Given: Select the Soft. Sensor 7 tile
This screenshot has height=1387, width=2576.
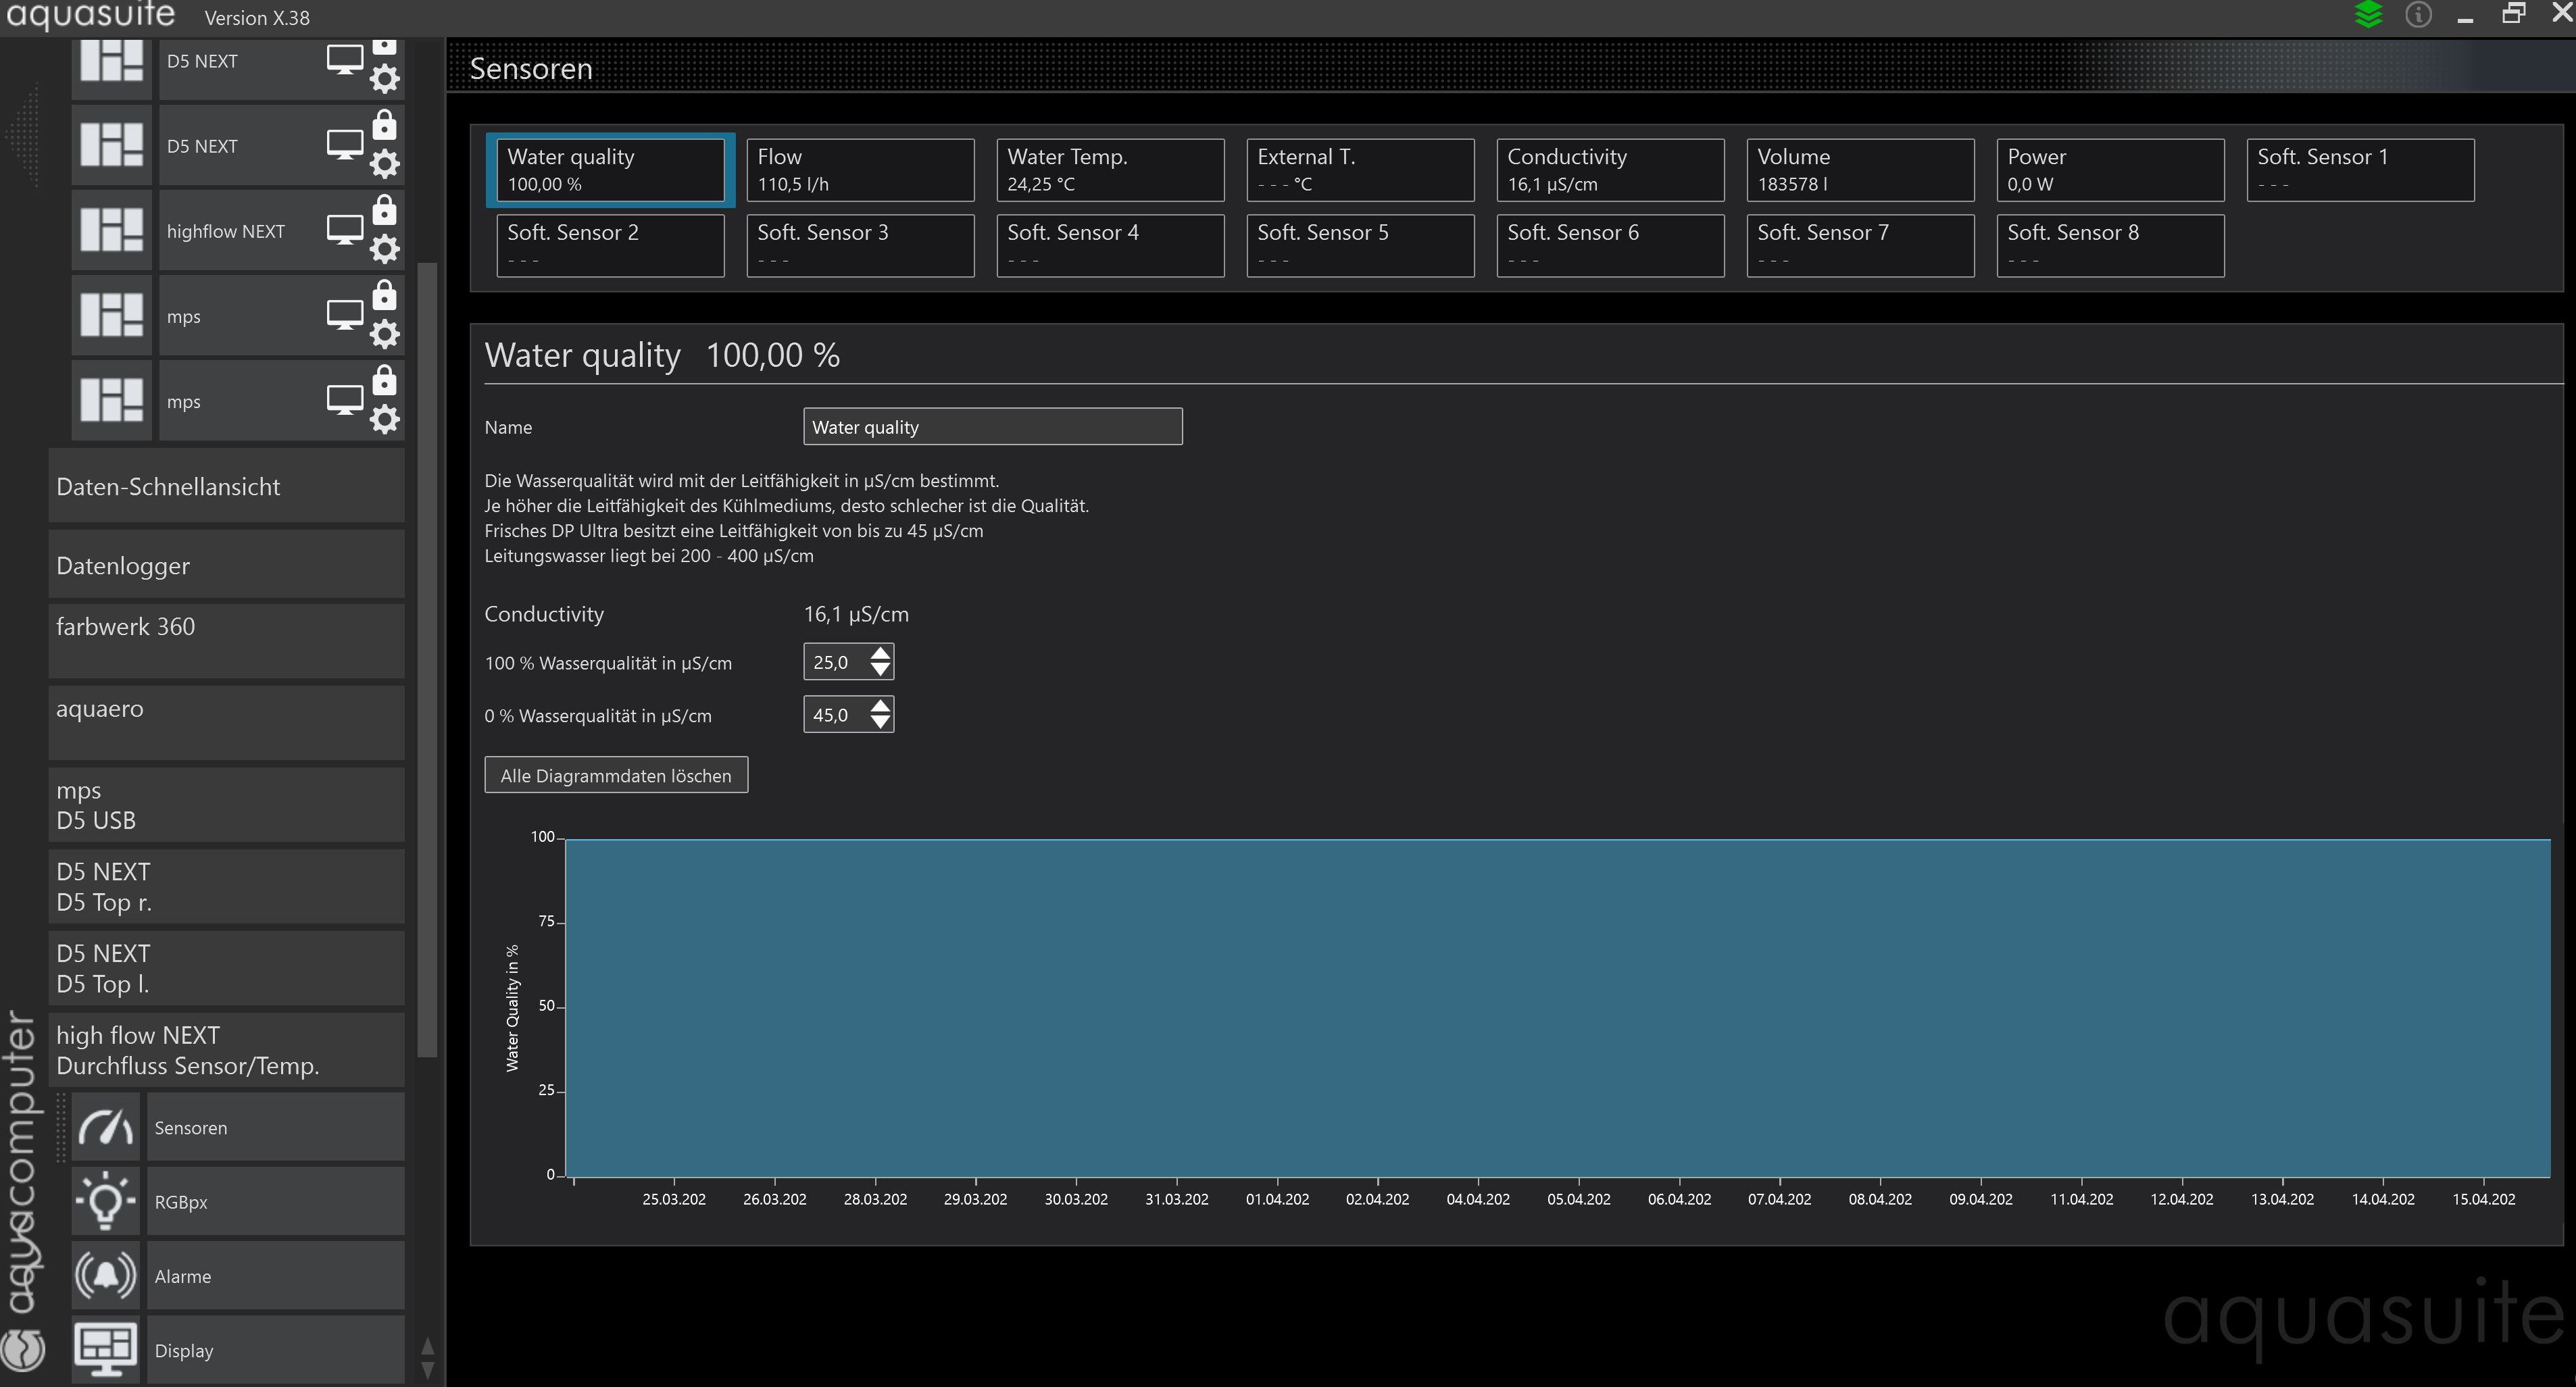Looking at the screenshot, I should [1860, 246].
